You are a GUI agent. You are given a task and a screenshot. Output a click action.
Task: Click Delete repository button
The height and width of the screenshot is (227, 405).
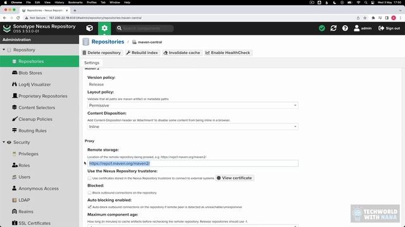(102, 53)
